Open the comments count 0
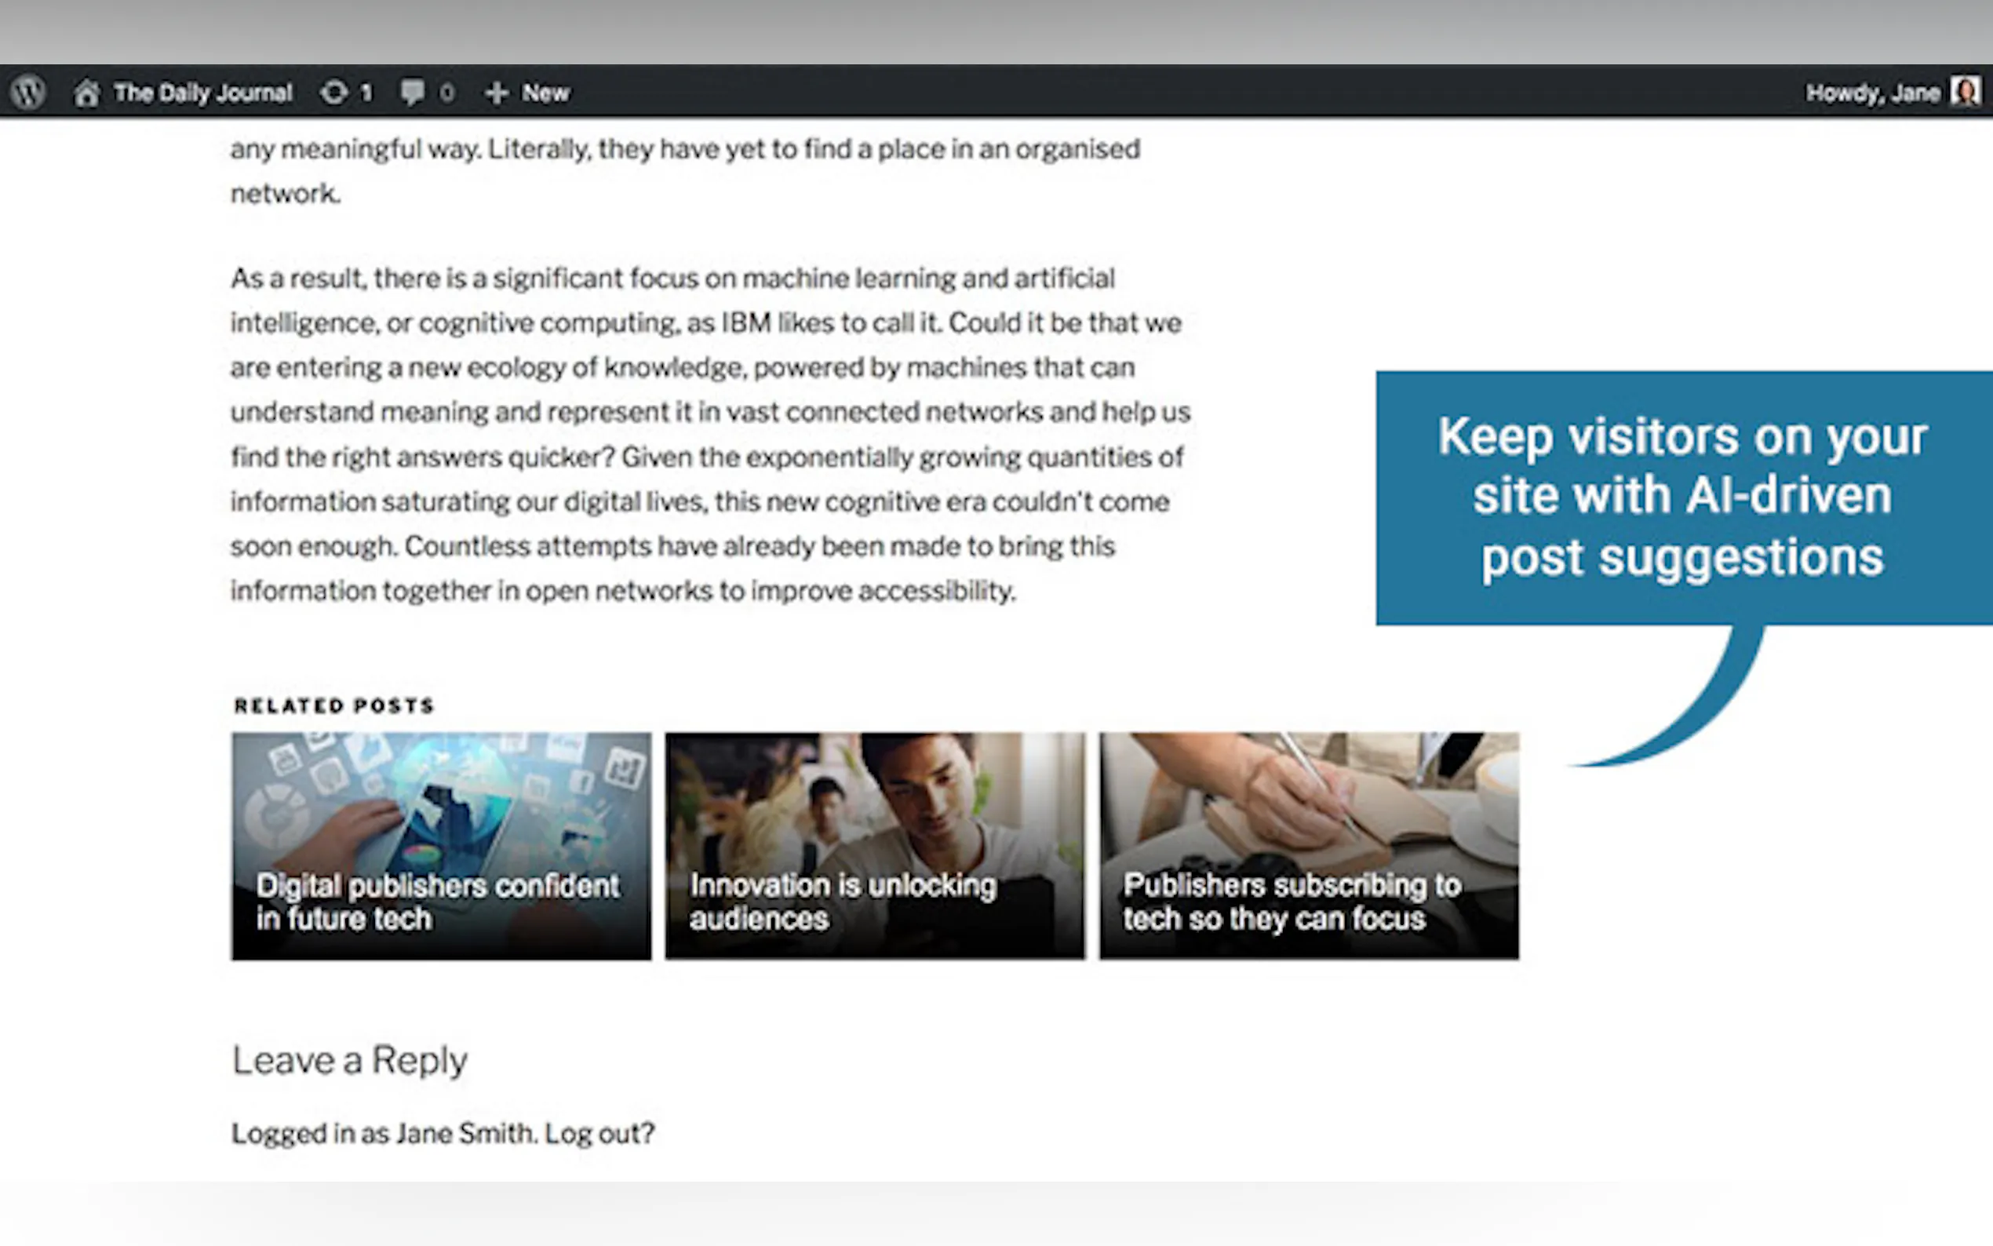This screenshot has height=1246, width=1993. (x=446, y=93)
